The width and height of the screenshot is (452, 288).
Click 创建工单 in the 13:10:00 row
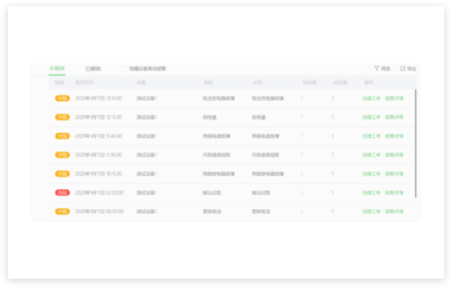coord(371,98)
